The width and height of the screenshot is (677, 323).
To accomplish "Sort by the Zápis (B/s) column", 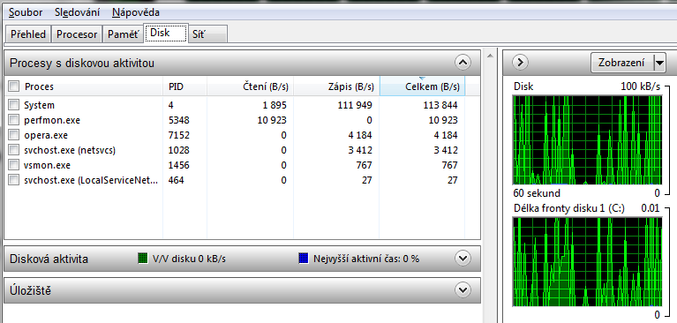I will coord(336,86).
